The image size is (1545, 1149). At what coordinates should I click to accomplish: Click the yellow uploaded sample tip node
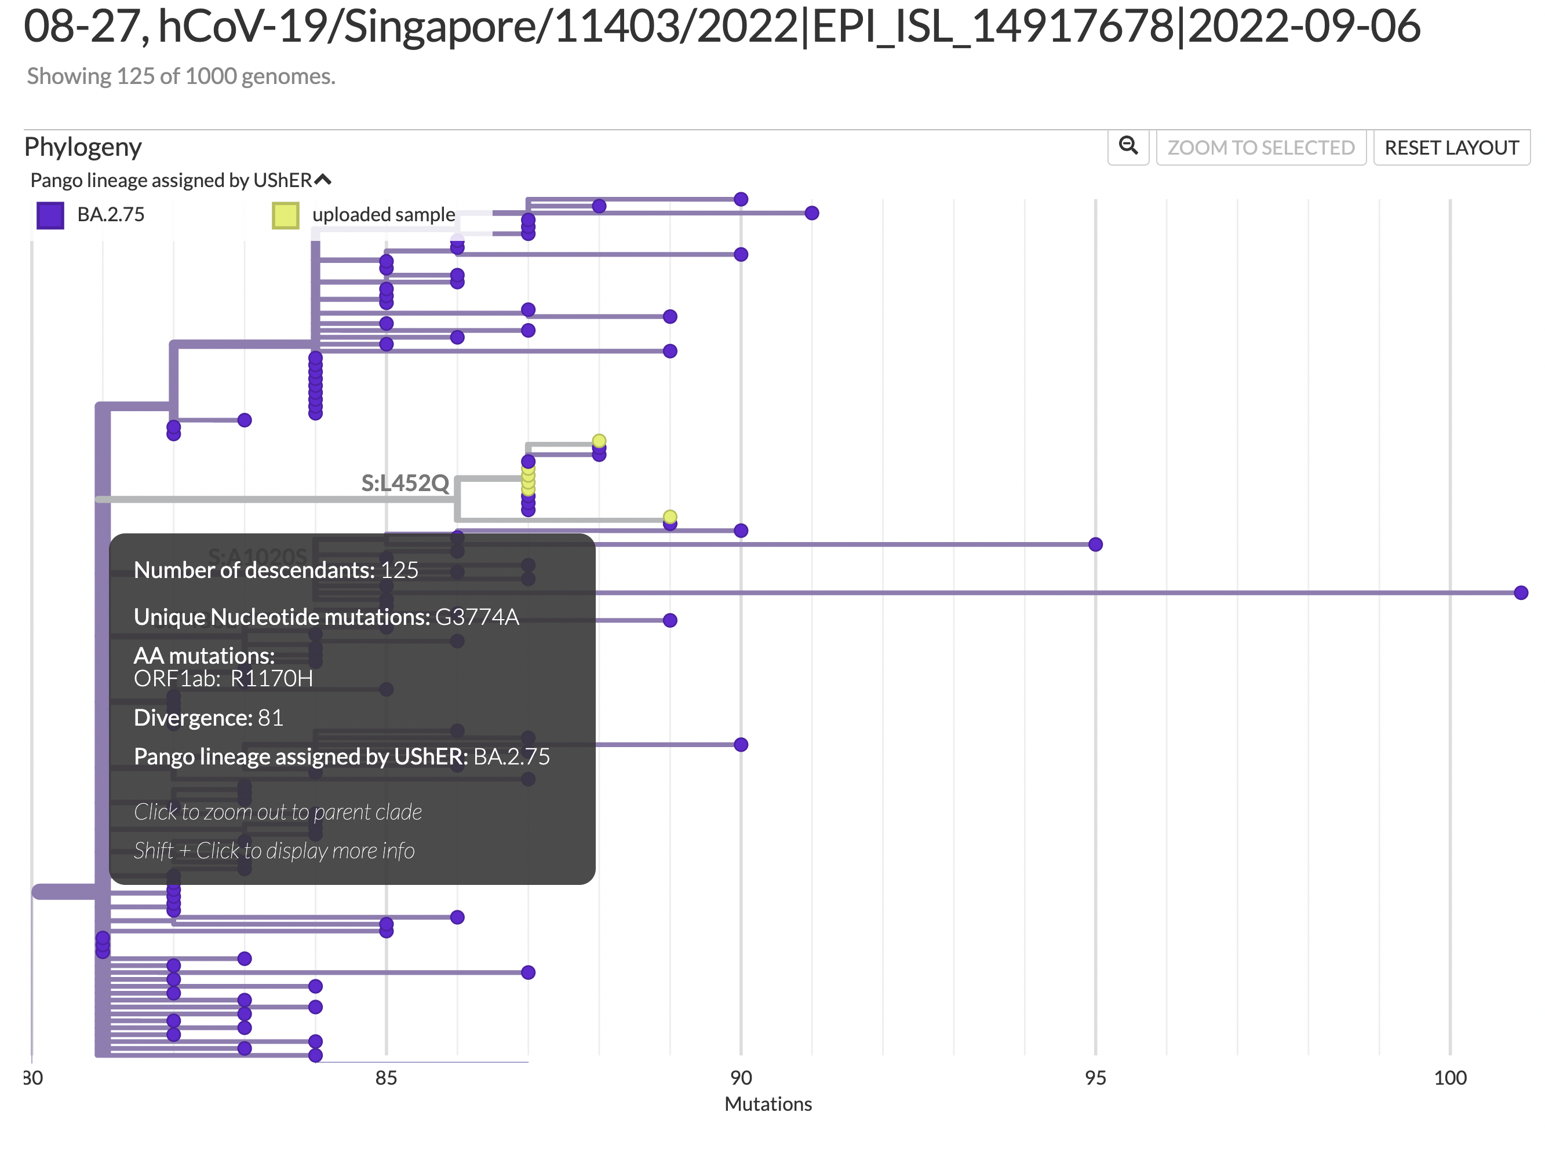point(599,440)
